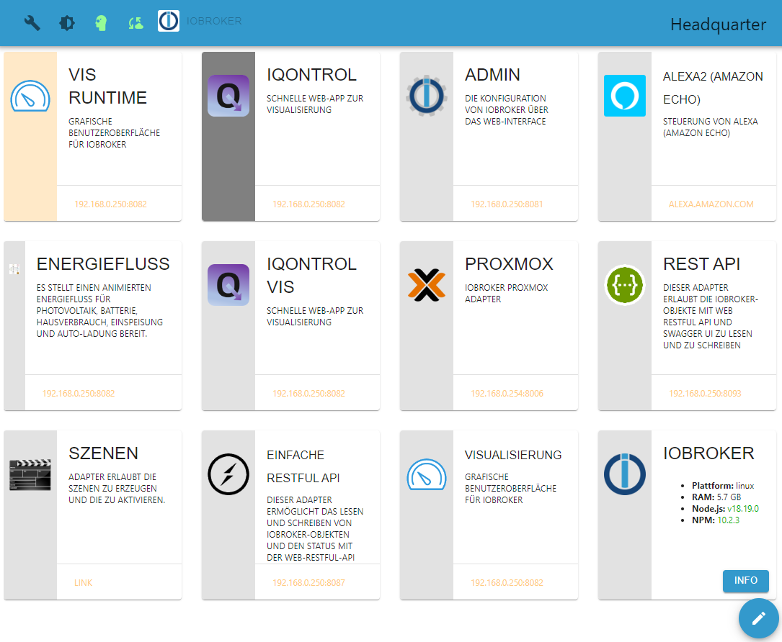782x642 pixels.
Task: Click the green head icon in header
Action: 101,23
